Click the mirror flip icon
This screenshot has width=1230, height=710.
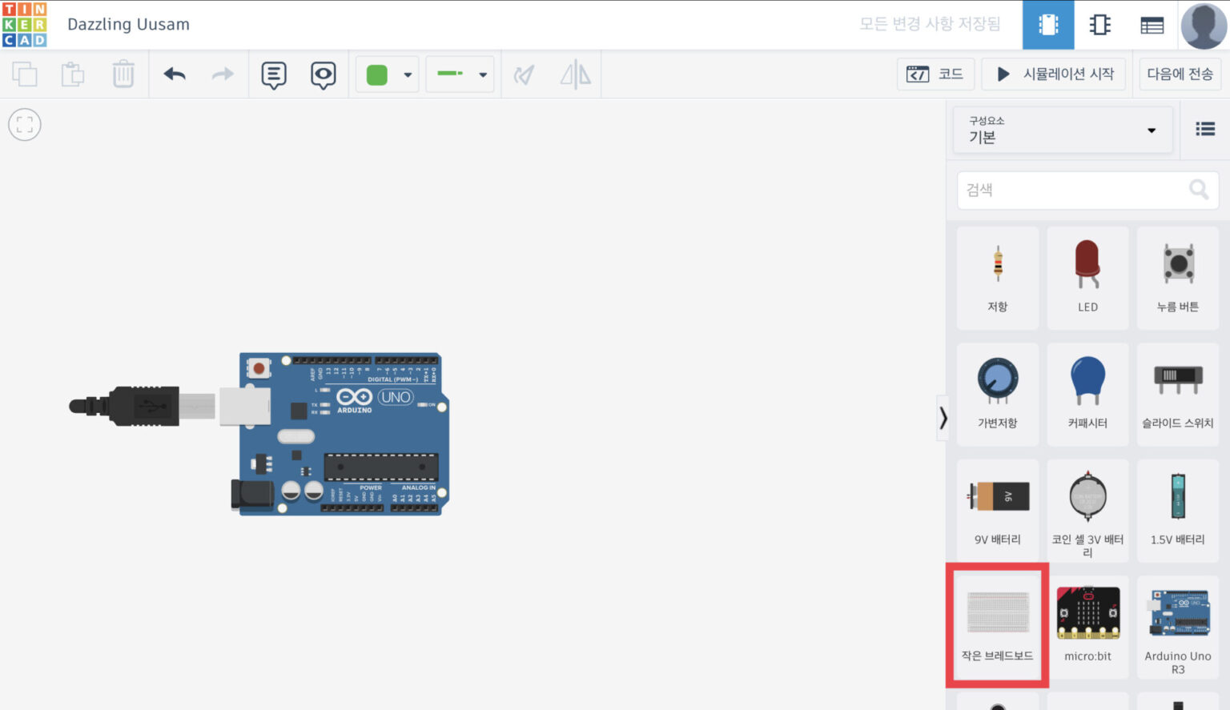[x=575, y=74]
